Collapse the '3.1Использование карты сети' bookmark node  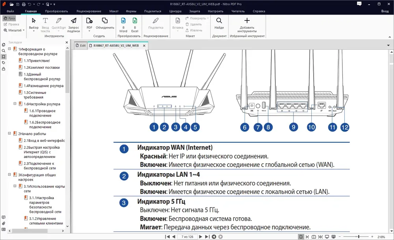coord(15,186)
